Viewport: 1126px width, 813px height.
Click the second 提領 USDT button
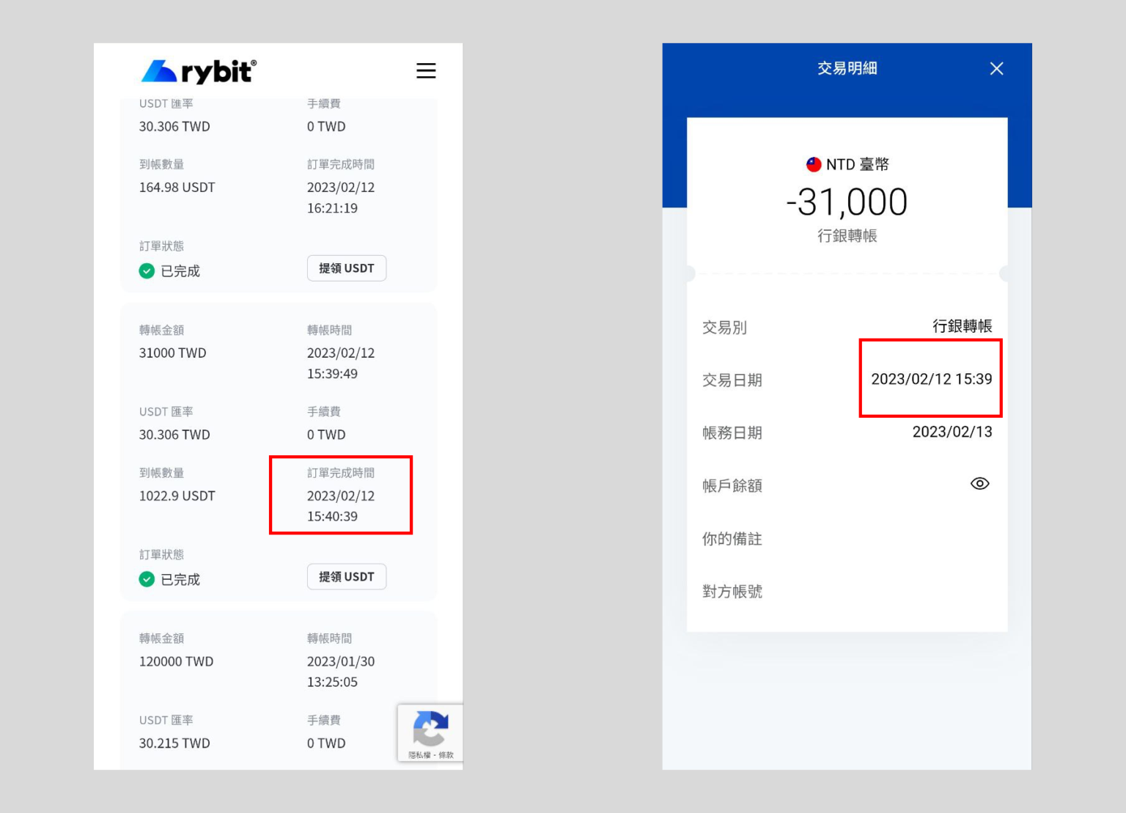[346, 576]
